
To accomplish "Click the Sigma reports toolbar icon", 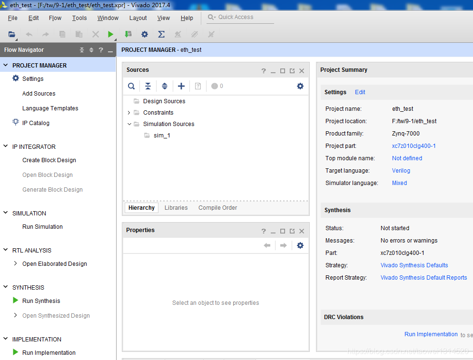I will click(161, 34).
